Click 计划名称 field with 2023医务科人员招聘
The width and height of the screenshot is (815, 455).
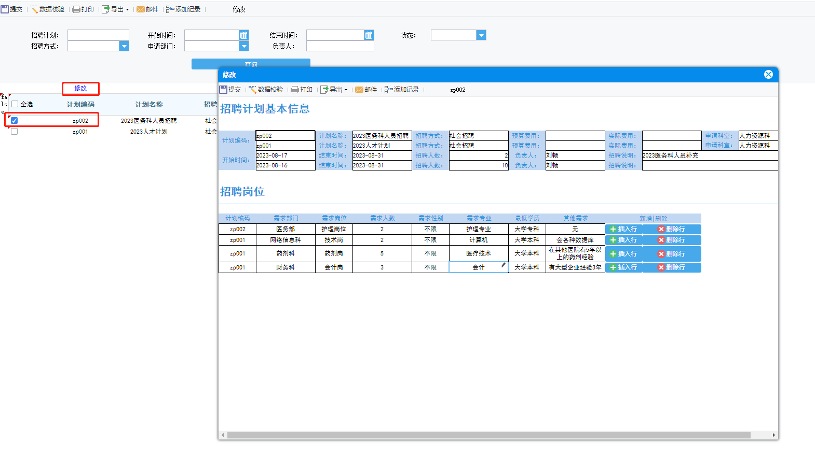pos(382,136)
